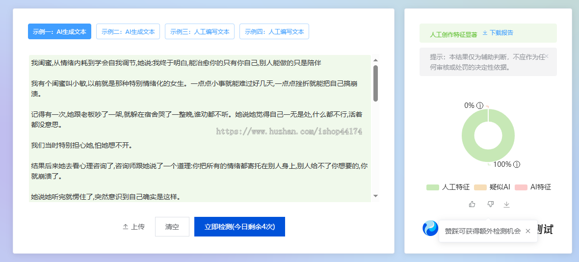Image resolution: width=579 pixels, height=262 pixels.
Task: Click the scrollbar up arrow of text area
Action: 375,60
